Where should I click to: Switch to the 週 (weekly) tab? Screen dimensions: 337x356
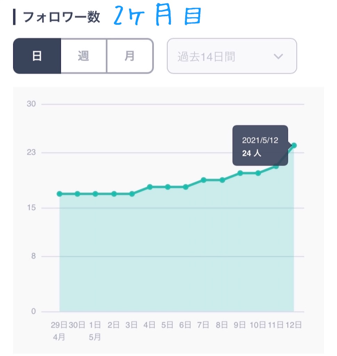[x=83, y=56]
